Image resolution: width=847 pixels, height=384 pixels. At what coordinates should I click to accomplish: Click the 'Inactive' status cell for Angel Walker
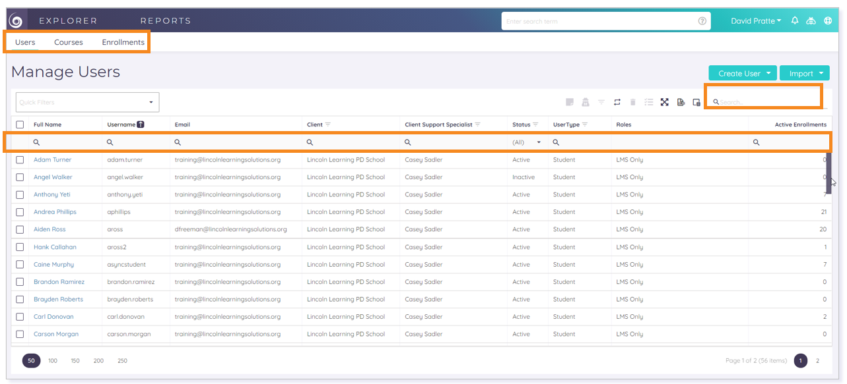[x=524, y=177]
